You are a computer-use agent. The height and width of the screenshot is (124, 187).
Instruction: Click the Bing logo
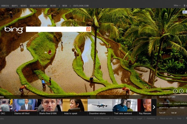[14, 30]
